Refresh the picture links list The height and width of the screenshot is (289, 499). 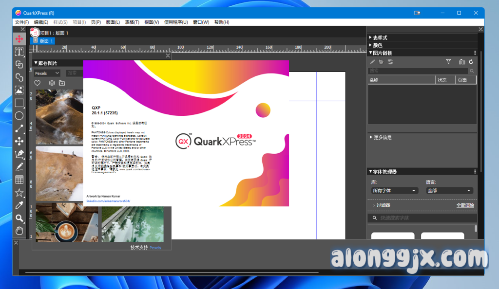[471, 62]
